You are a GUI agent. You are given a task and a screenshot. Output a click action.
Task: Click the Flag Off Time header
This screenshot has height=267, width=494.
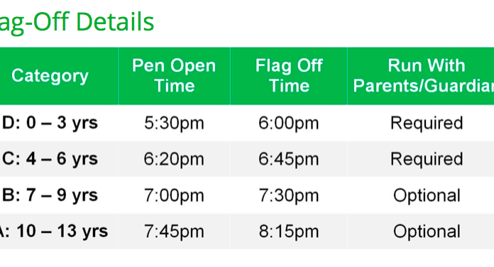point(289,76)
